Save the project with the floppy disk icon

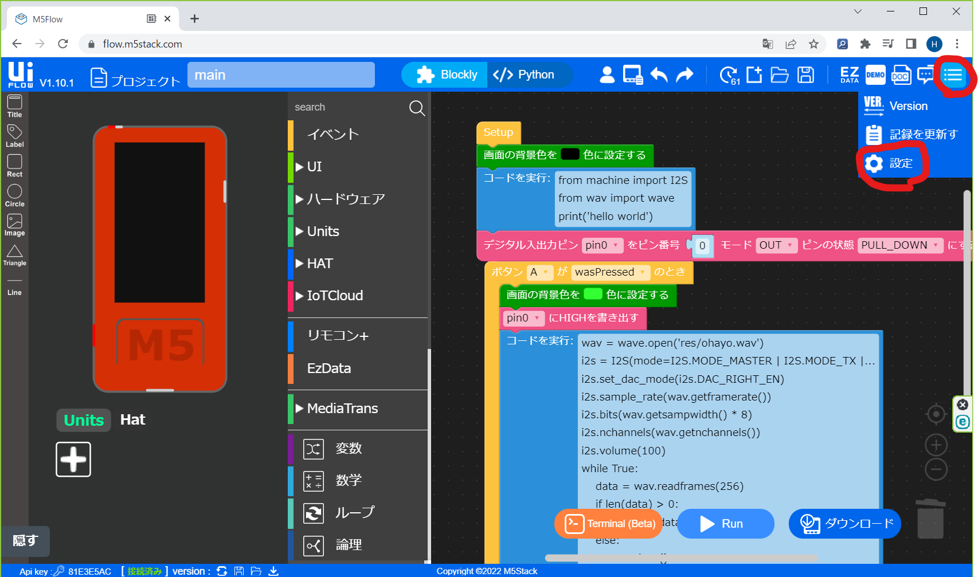[x=805, y=74]
